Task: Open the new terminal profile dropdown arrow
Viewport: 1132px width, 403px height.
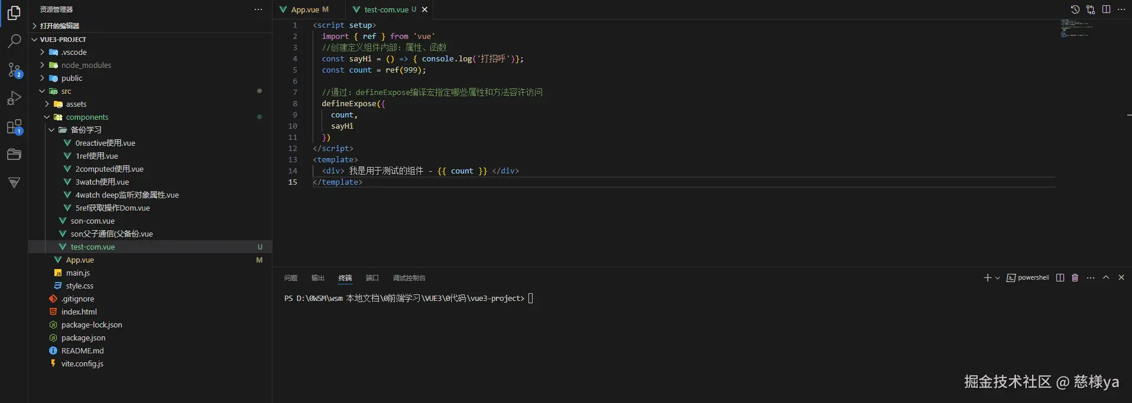Action: click(998, 278)
